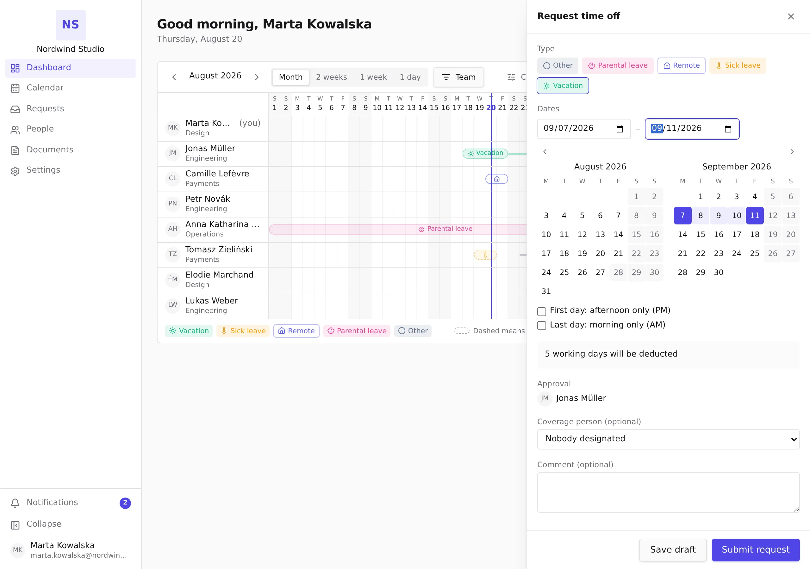This screenshot has width=810, height=569.
Task: Open the People page
Action: [71, 129]
